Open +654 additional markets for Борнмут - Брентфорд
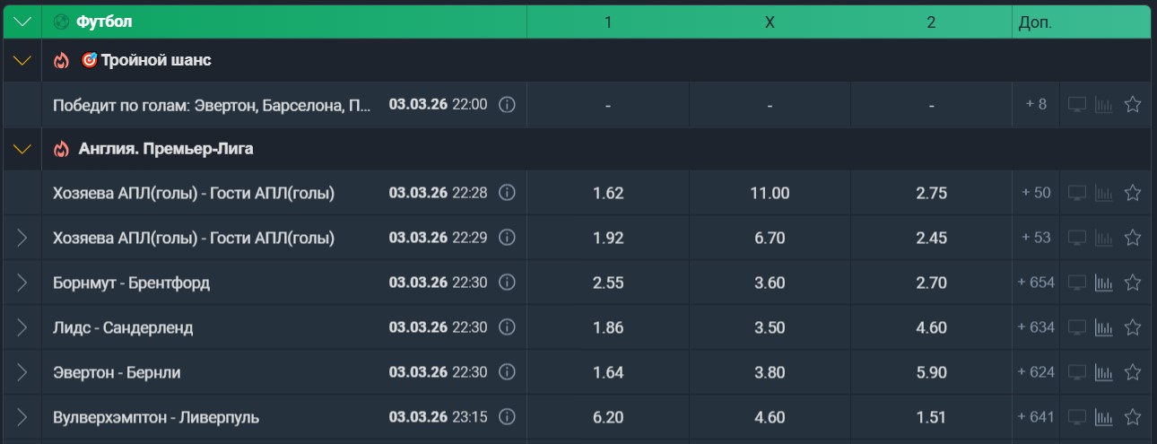Screen dimensions: 1157x444 (x=1036, y=283)
